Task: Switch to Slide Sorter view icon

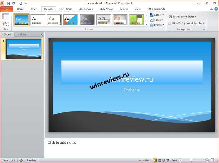Action: tap(159, 160)
